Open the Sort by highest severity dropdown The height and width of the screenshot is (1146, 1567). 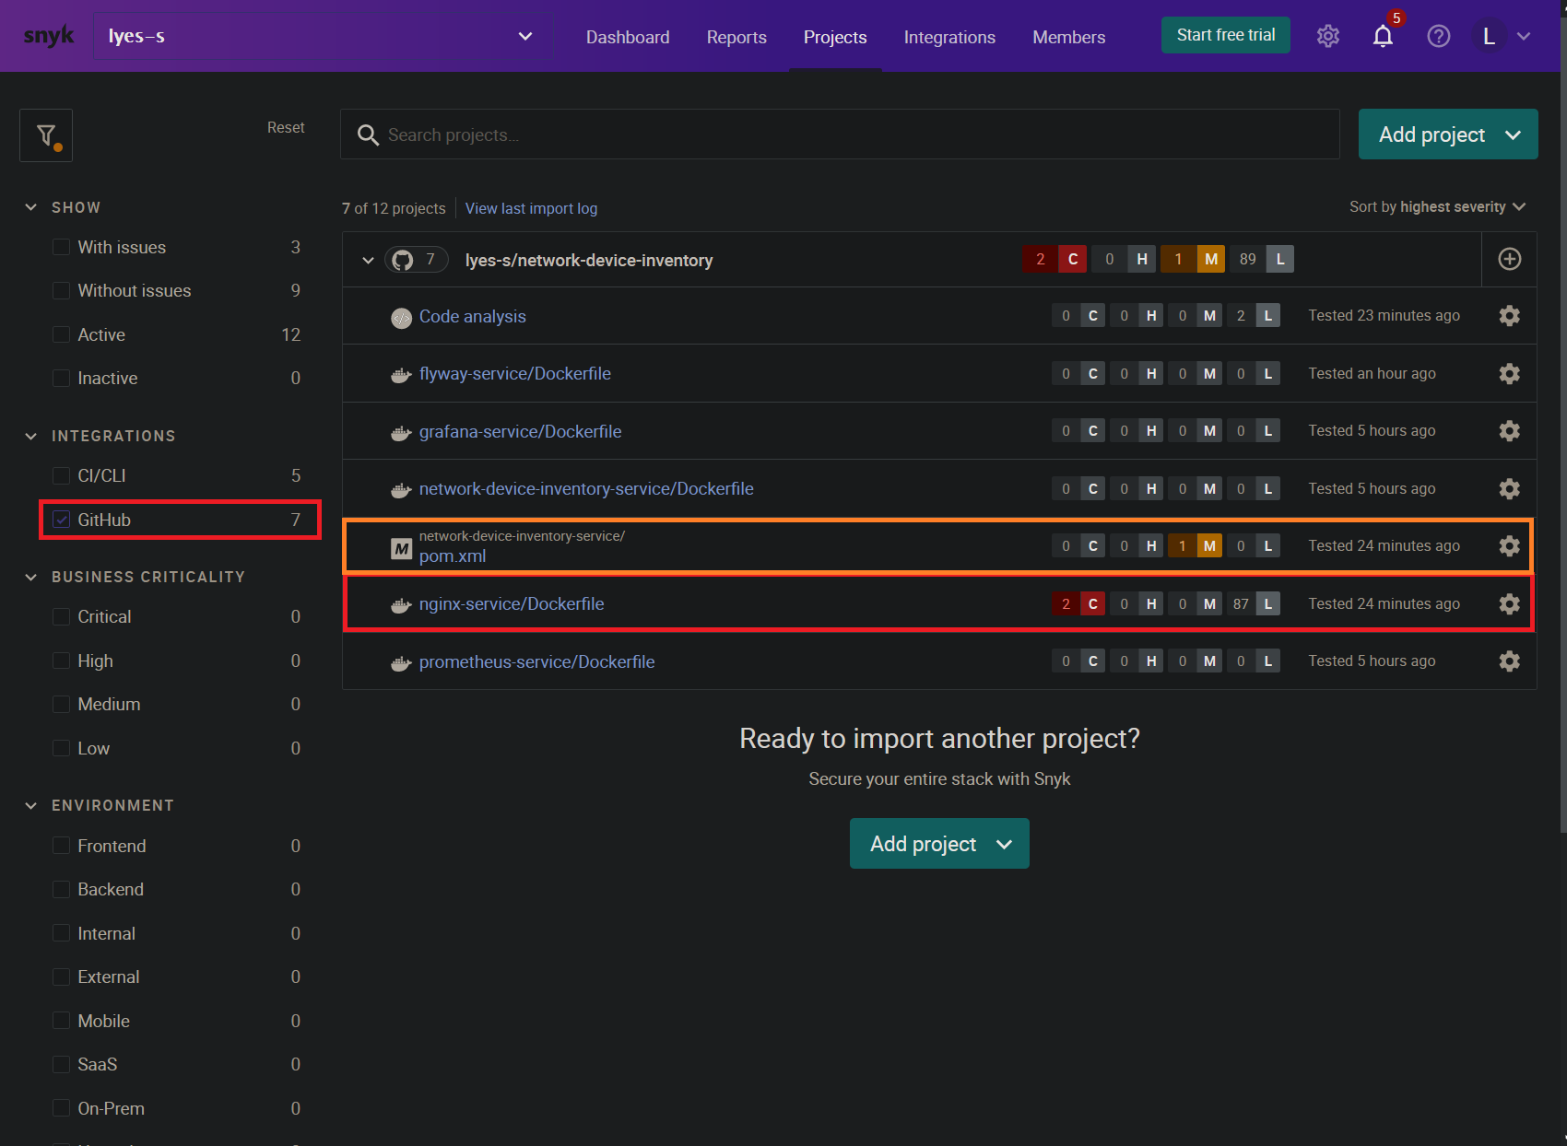click(1437, 206)
